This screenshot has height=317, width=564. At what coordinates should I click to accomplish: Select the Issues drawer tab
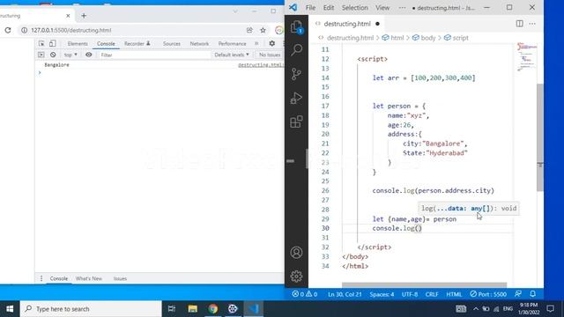point(120,278)
